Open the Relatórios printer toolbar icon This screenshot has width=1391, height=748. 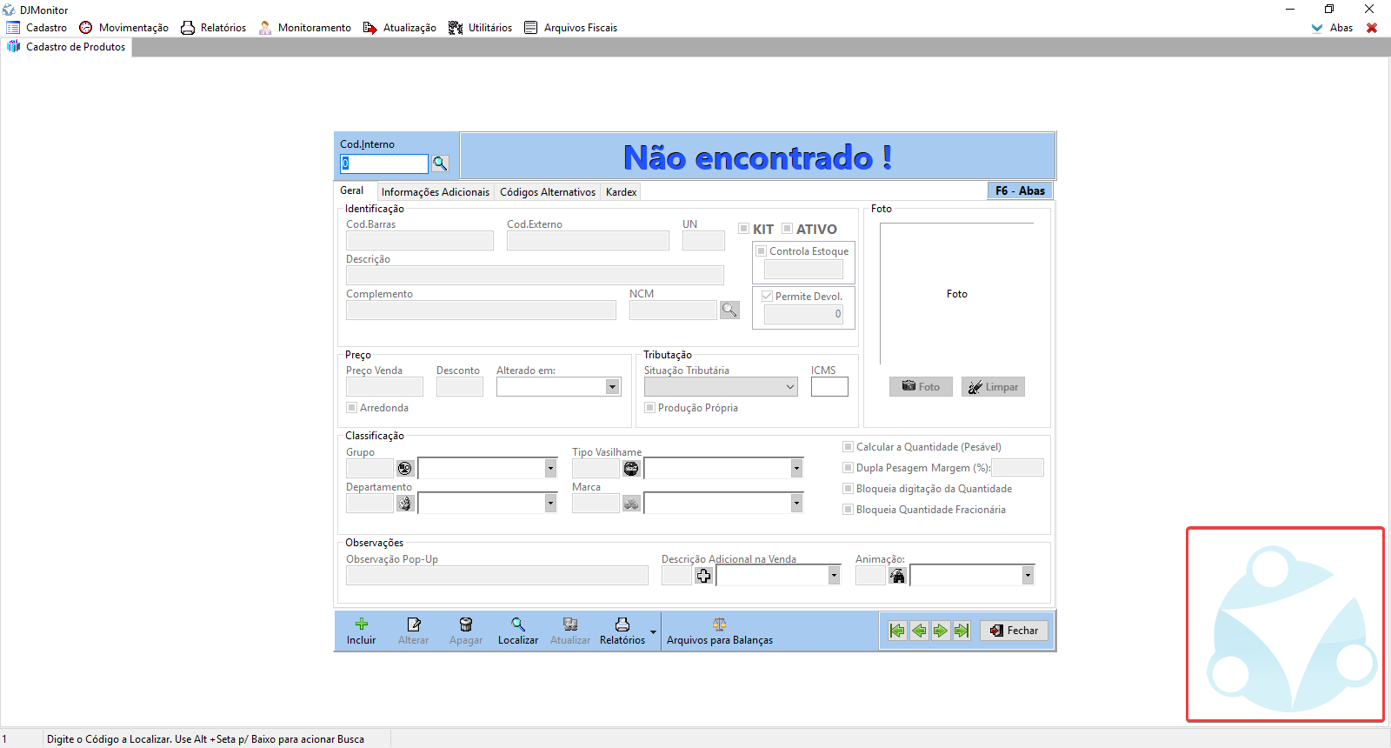(x=622, y=624)
